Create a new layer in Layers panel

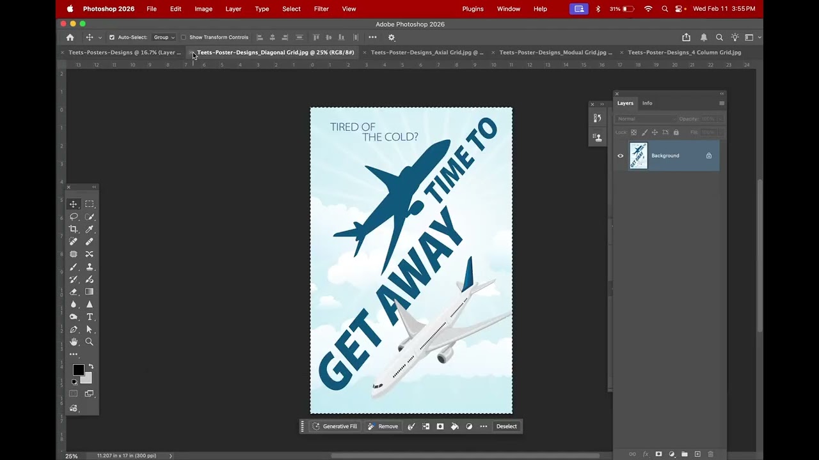pyautogui.click(x=697, y=454)
